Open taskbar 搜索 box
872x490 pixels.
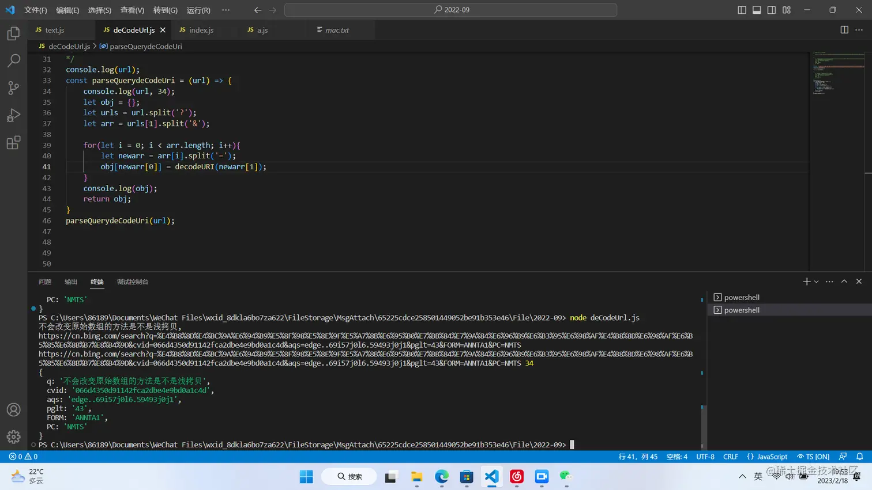coord(349,477)
